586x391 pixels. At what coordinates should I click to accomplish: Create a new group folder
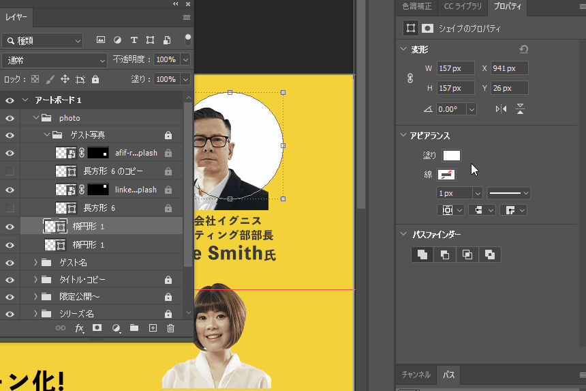point(134,328)
